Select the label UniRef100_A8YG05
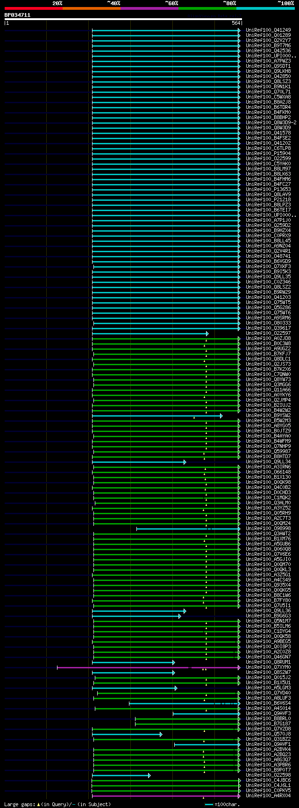Screen dimensions: 299x808 click(x=268, y=425)
